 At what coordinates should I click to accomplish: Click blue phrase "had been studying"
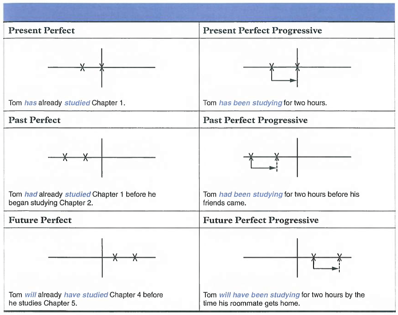point(251,194)
